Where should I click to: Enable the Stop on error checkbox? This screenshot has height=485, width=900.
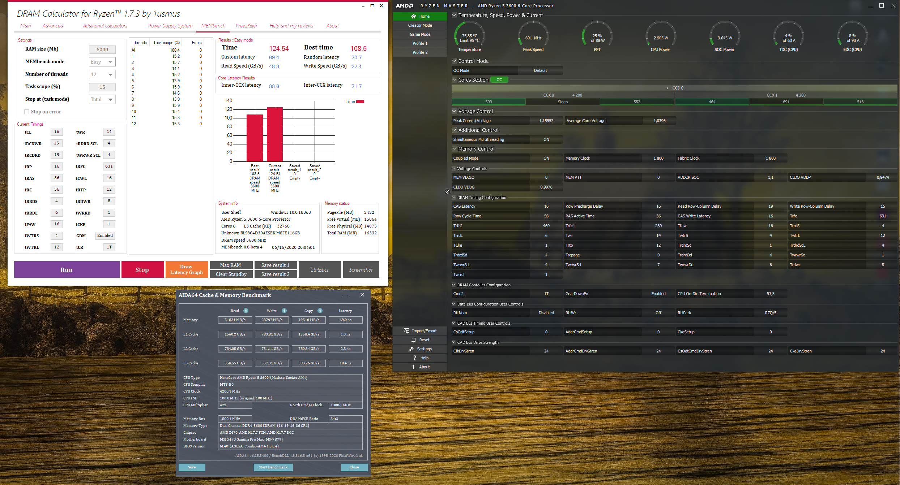[x=26, y=112]
